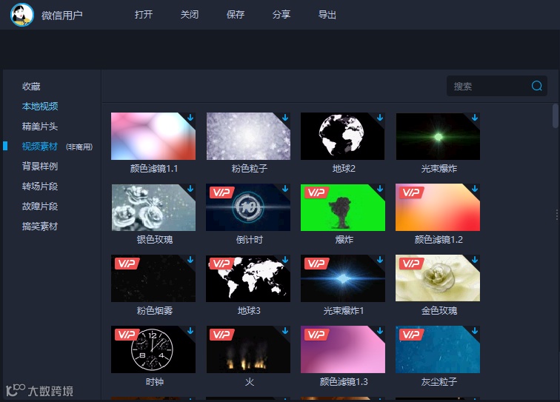This screenshot has width=560, height=402.
Task: Download the 光束爆炸 clip
Action: 475,118
